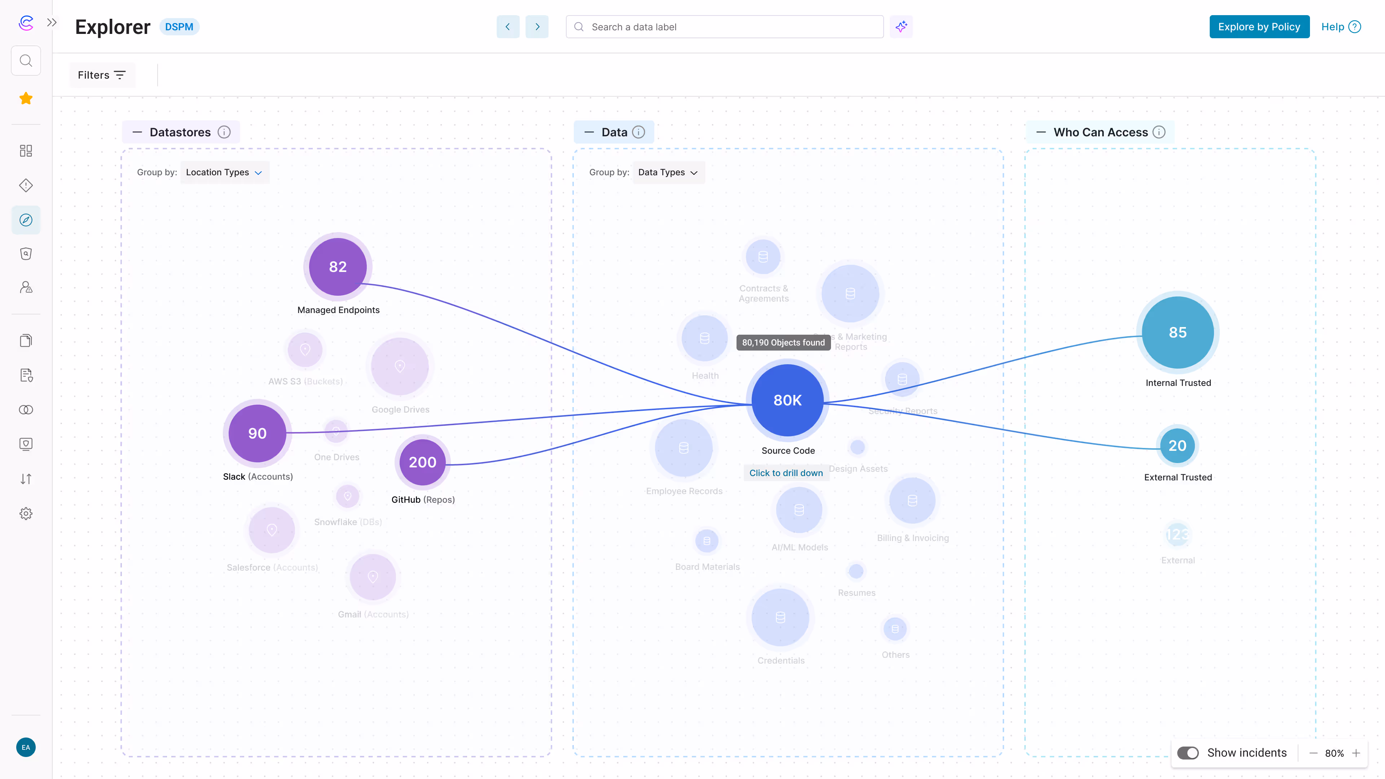Open the dashboard grid icon in sidebar
This screenshot has width=1385, height=779.
pyautogui.click(x=26, y=150)
